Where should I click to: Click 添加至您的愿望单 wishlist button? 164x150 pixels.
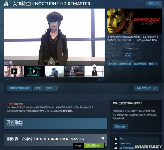click(x=19, y=88)
